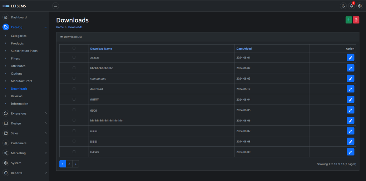Image resolution: width=366 pixels, height=181 pixels.
Task: Tick the checkbox for 'fffffffff'
Action: [74, 99]
